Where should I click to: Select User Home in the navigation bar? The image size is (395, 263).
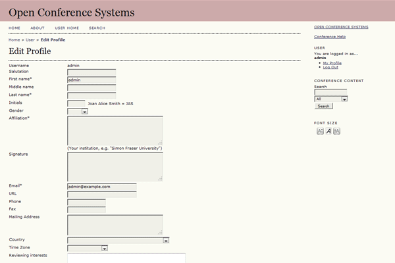(x=66, y=28)
